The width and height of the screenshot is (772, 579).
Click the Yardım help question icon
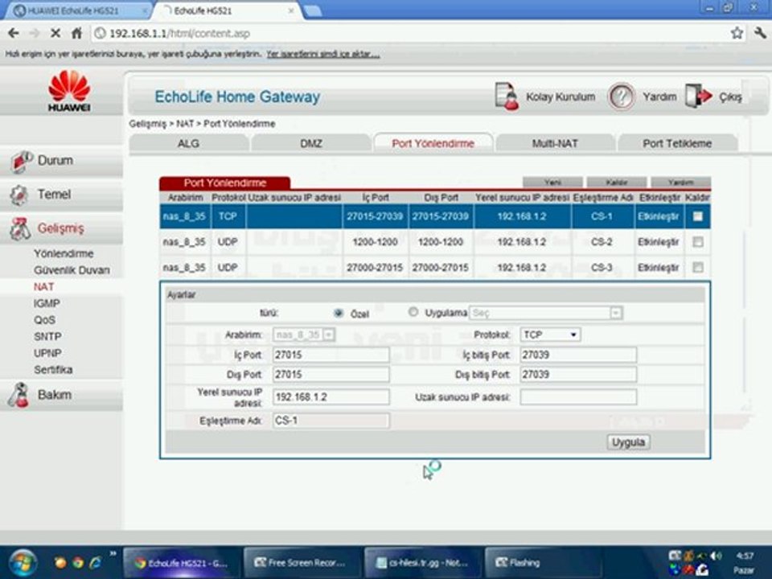pyautogui.click(x=622, y=96)
